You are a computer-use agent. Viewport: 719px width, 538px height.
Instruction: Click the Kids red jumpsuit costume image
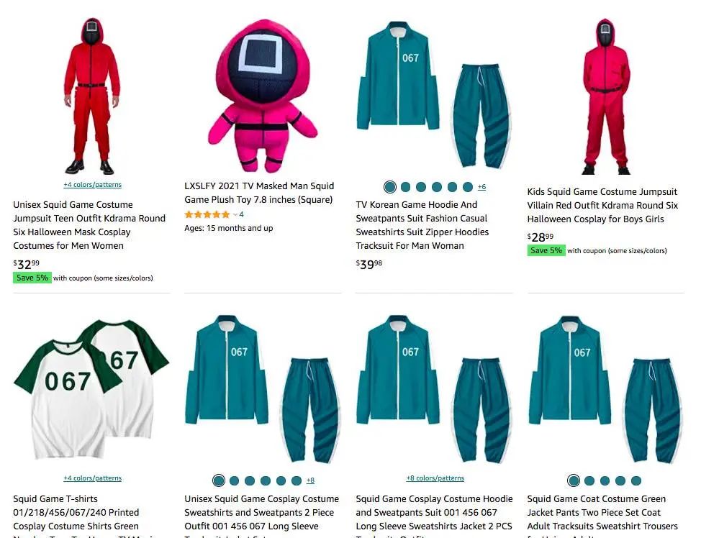[x=606, y=96]
